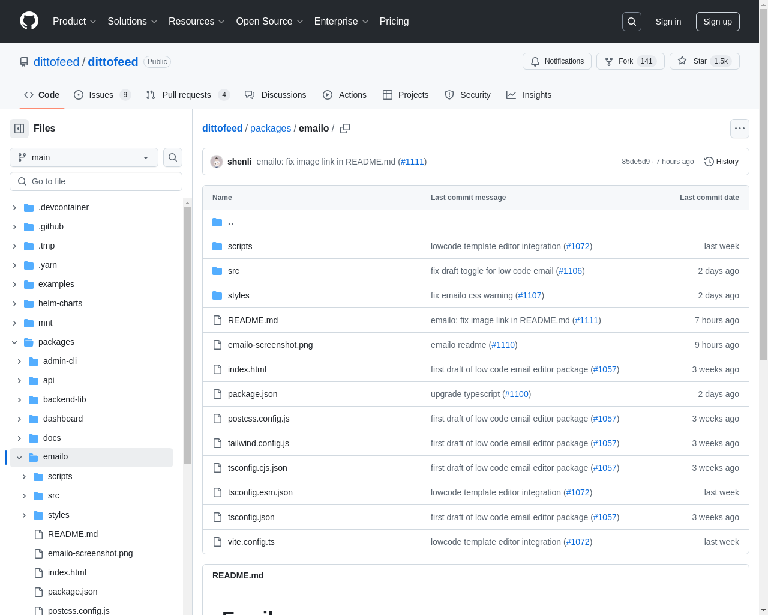Open tsconfig.esm.json file
This screenshot has height=615, width=768.
coord(260,492)
